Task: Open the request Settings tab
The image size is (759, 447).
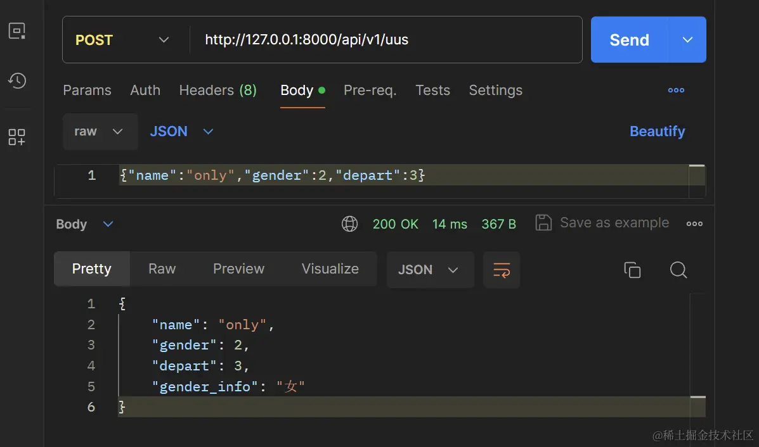Action: (496, 91)
